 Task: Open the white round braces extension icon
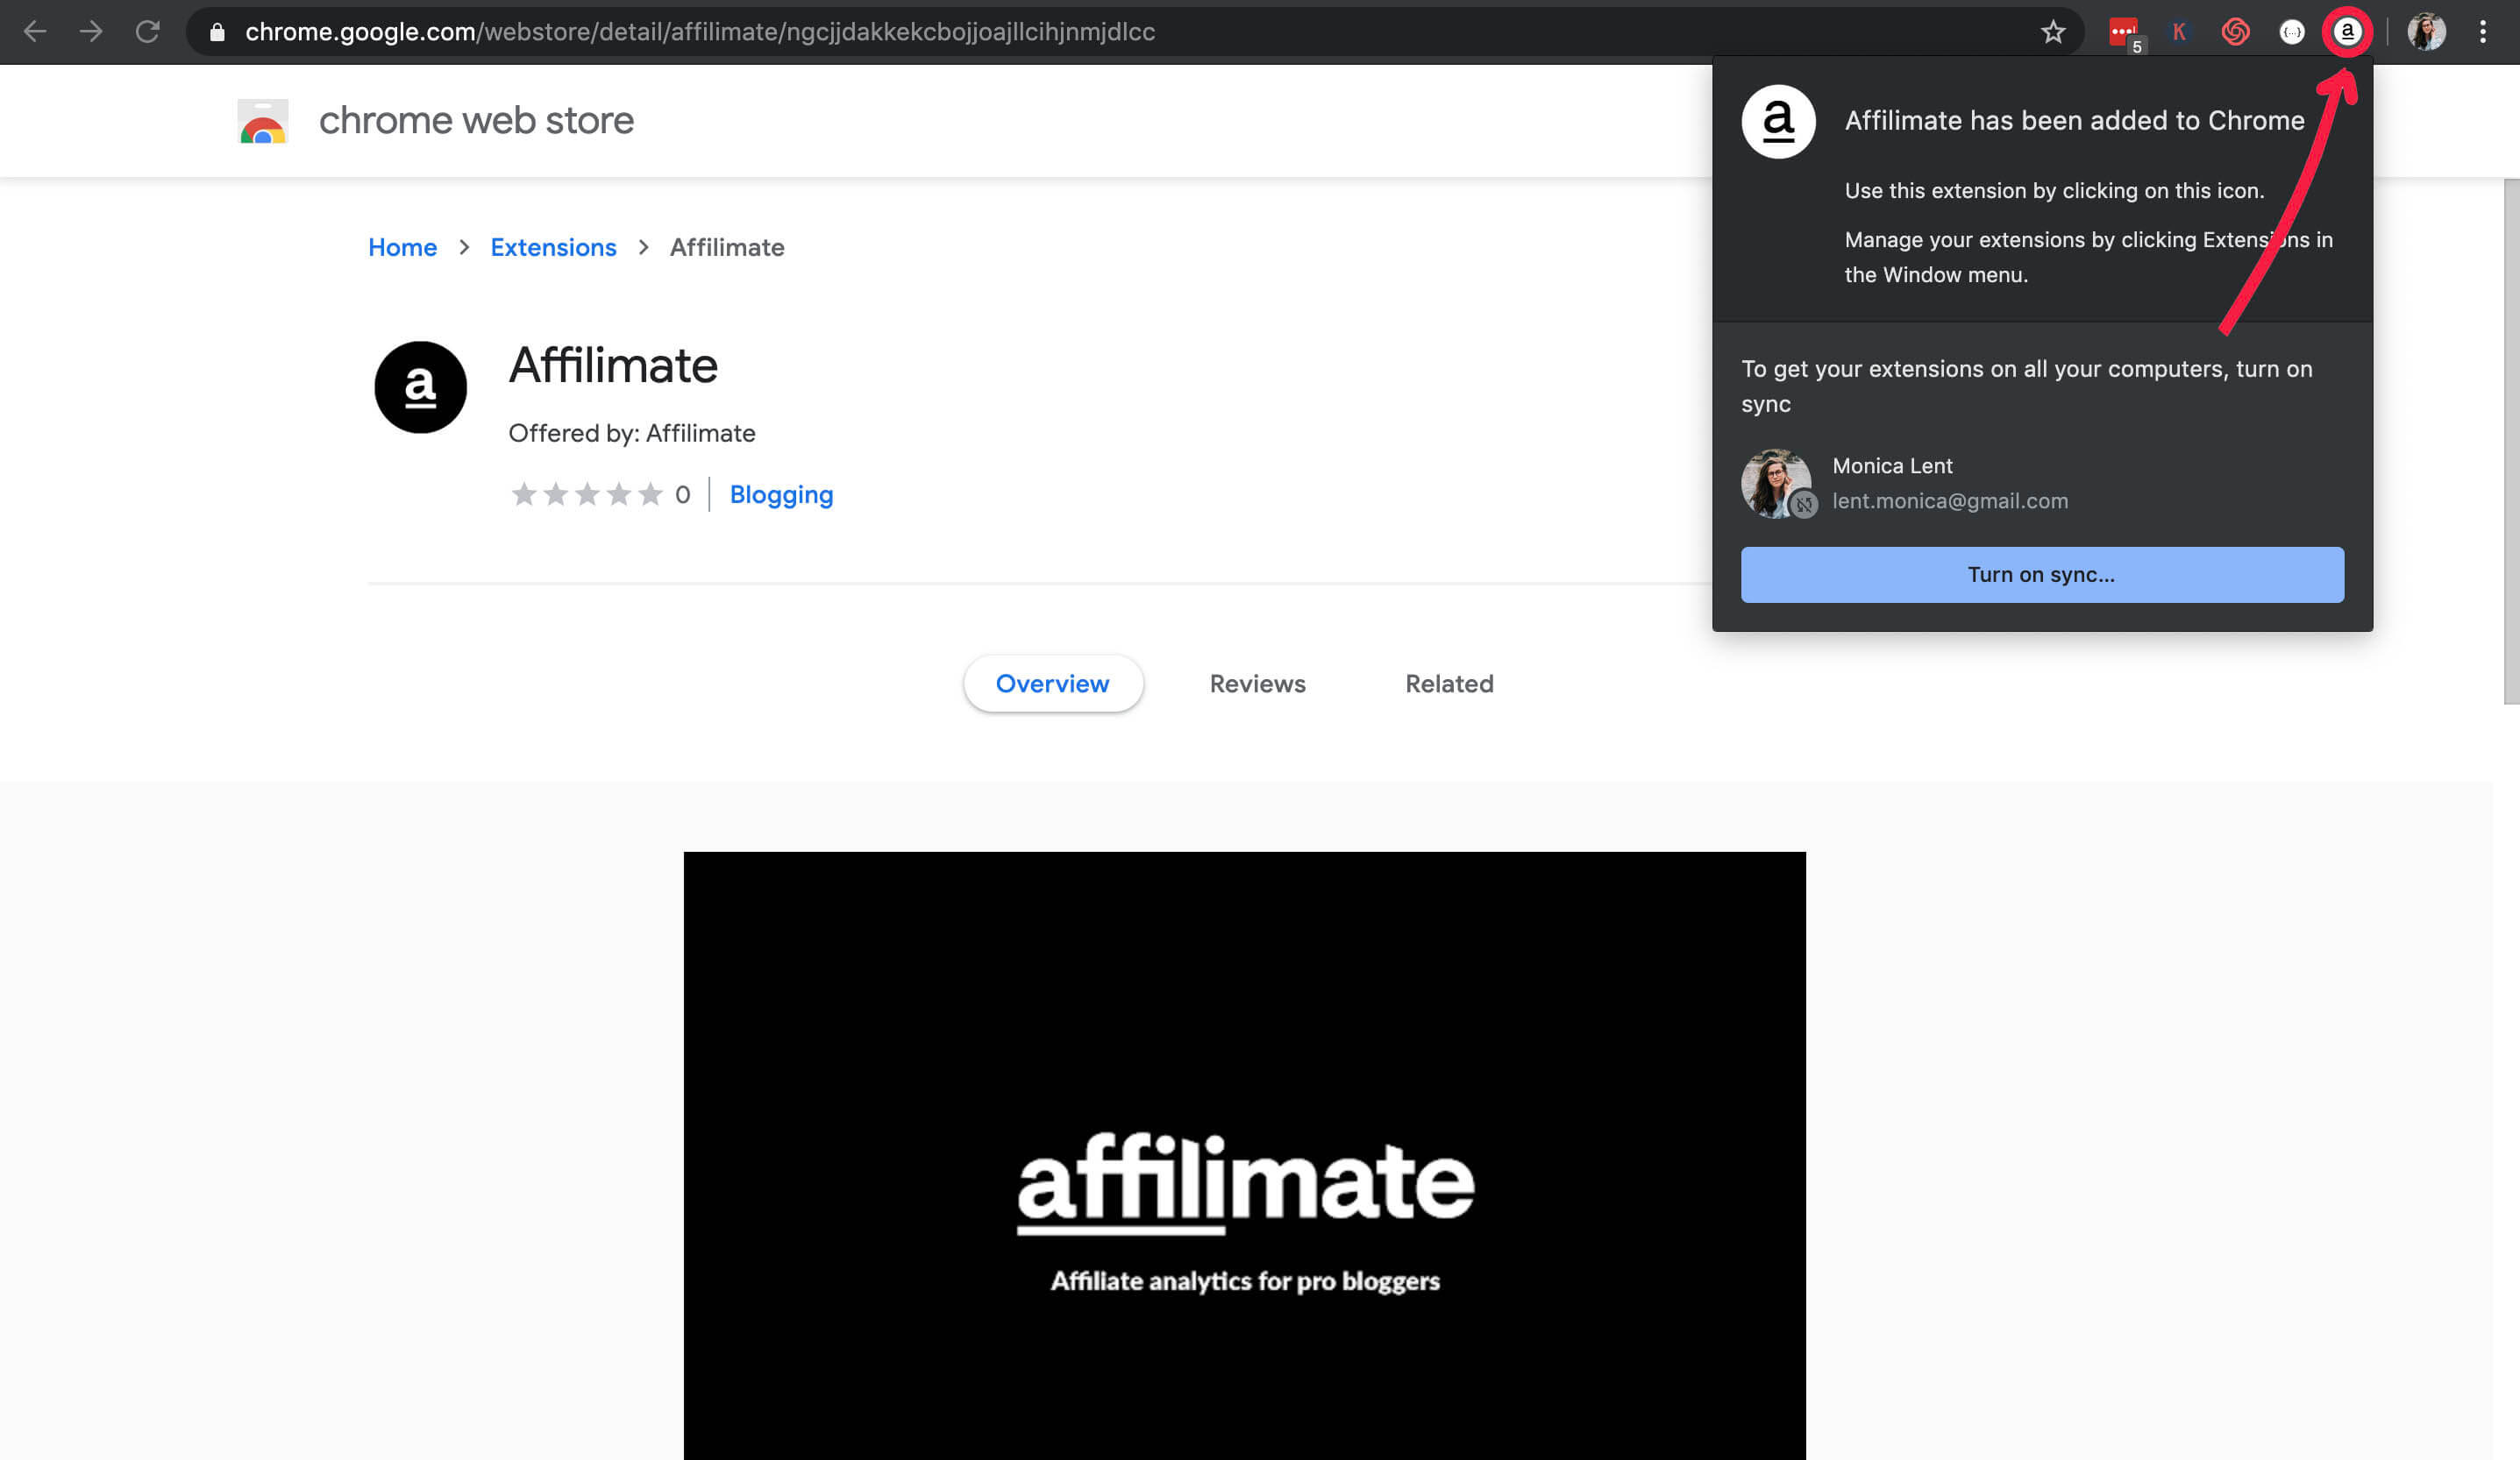(2291, 32)
